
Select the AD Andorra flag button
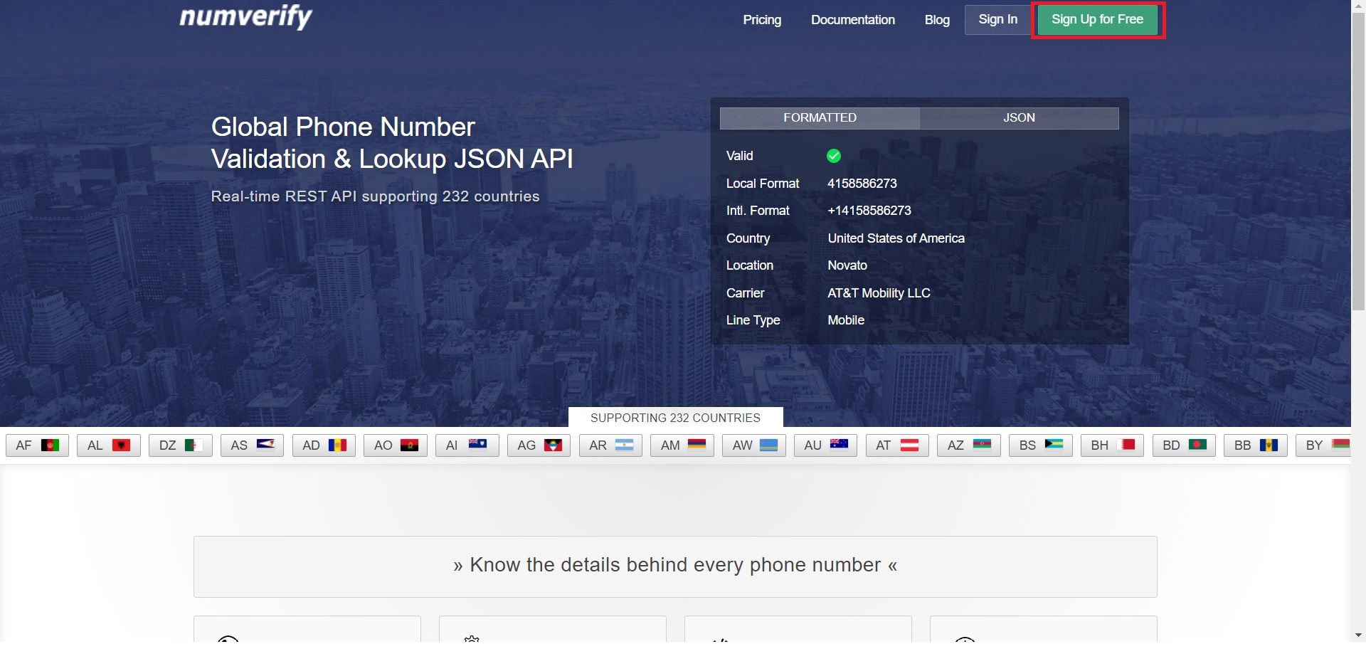click(x=324, y=445)
